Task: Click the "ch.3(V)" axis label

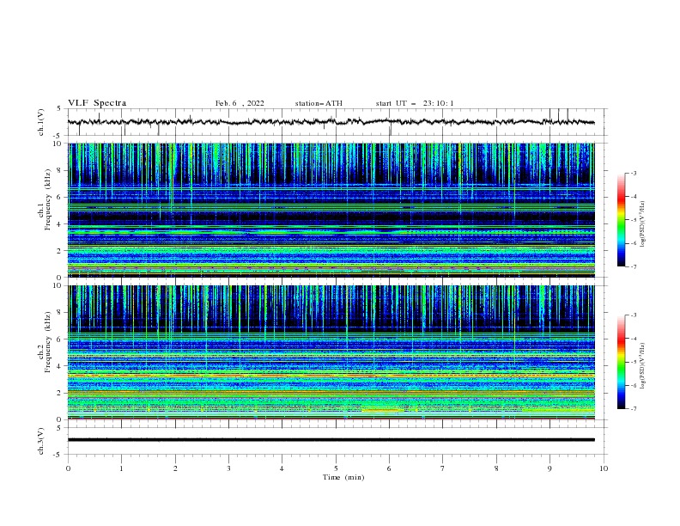Action: pyautogui.click(x=41, y=441)
